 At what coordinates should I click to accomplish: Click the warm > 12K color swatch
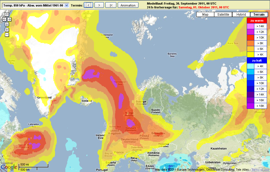click(251, 32)
